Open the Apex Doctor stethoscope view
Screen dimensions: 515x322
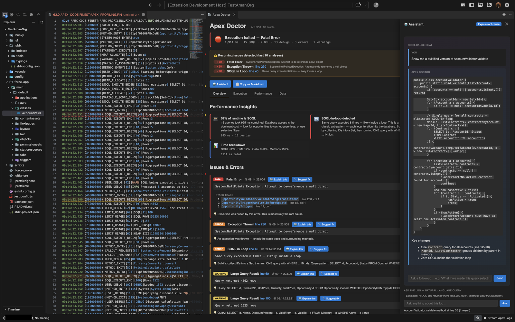point(38,14)
